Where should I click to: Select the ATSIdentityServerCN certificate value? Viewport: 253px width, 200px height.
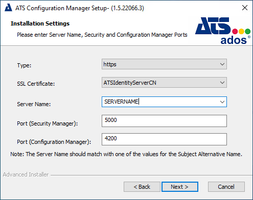[x=130, y=83]
